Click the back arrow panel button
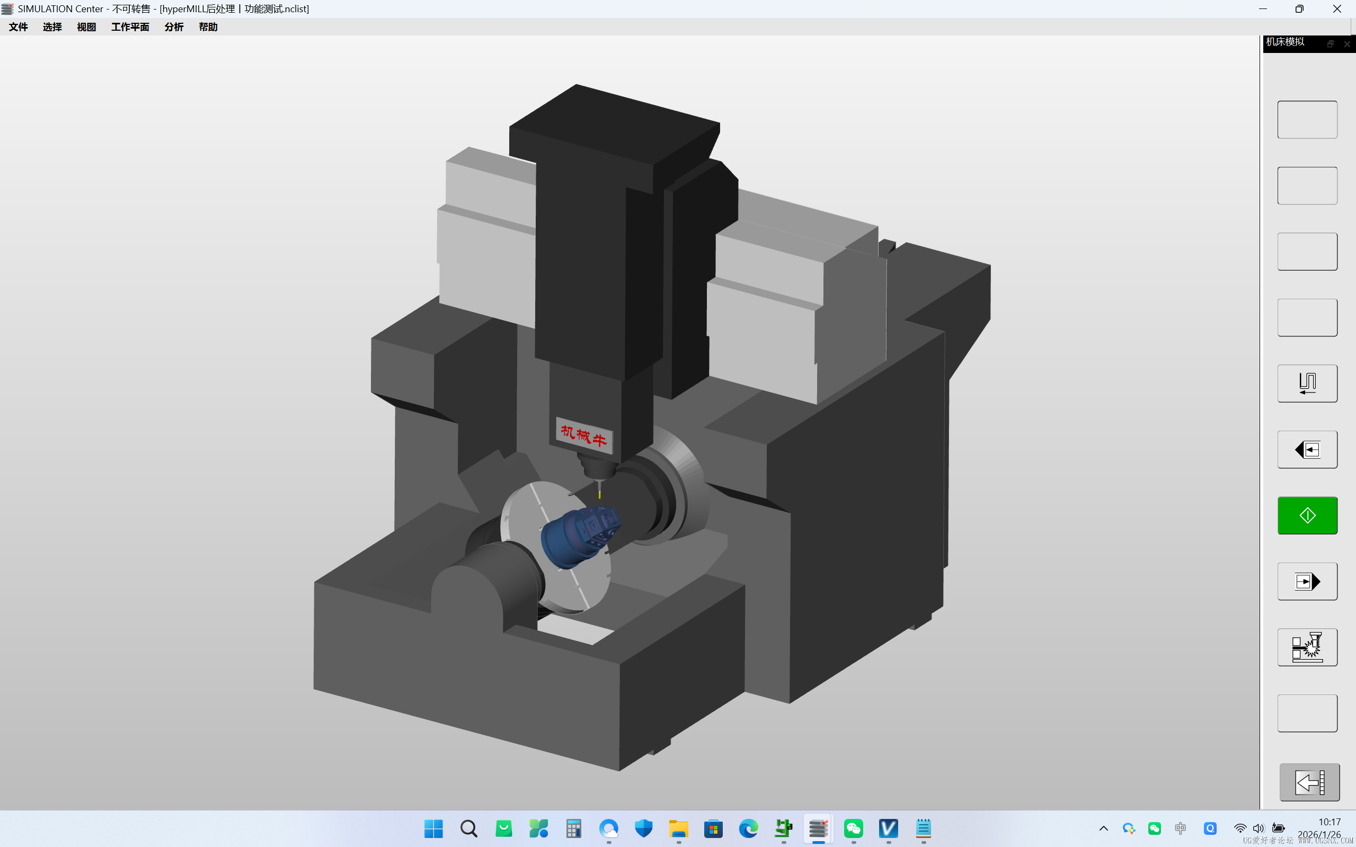Screen dimensions: 1356x847 [x=1309, y=782]
